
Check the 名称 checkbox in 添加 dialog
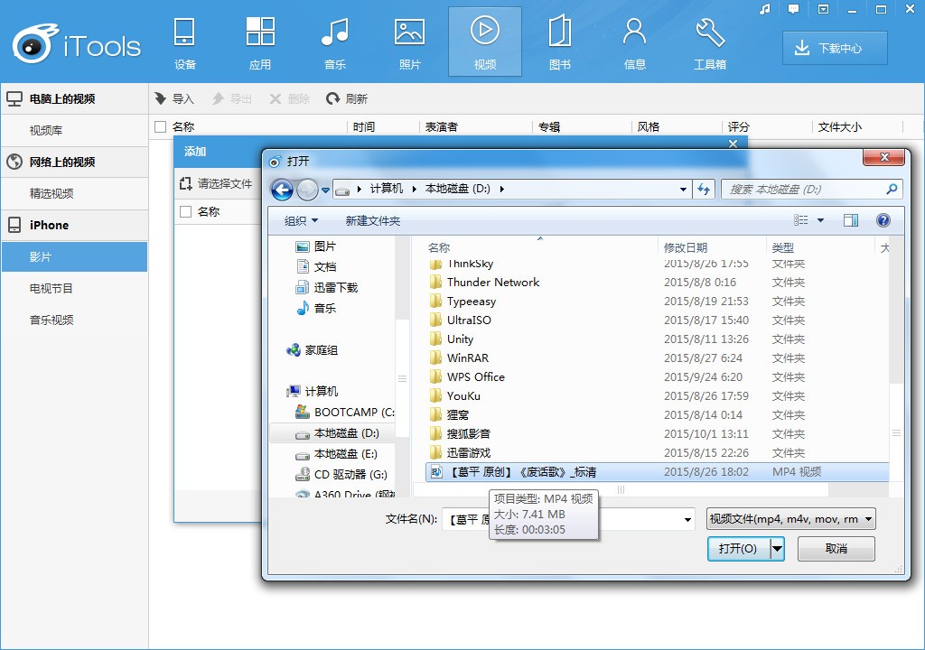tap(186, 211)
